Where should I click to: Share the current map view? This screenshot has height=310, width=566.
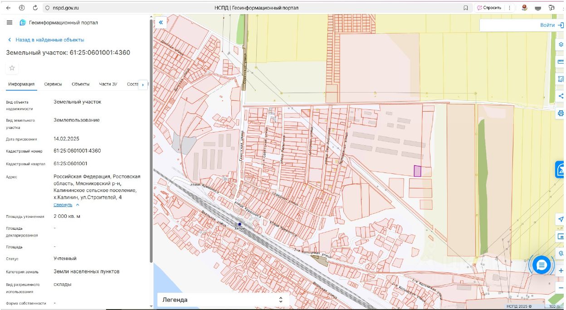point(561,96)
